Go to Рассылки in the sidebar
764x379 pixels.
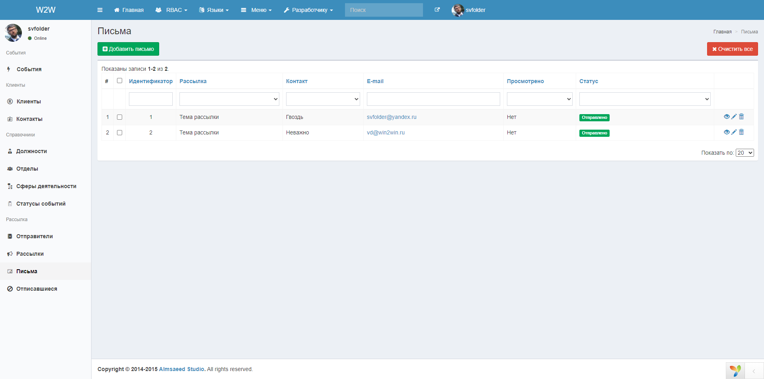pyautogui.click(x=45, y=254)
